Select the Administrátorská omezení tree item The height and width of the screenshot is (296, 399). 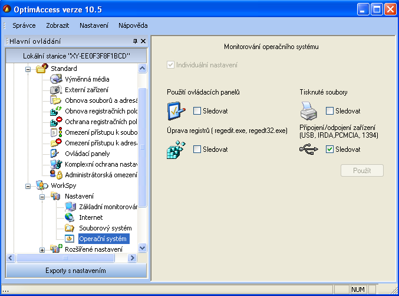(101, 175)
